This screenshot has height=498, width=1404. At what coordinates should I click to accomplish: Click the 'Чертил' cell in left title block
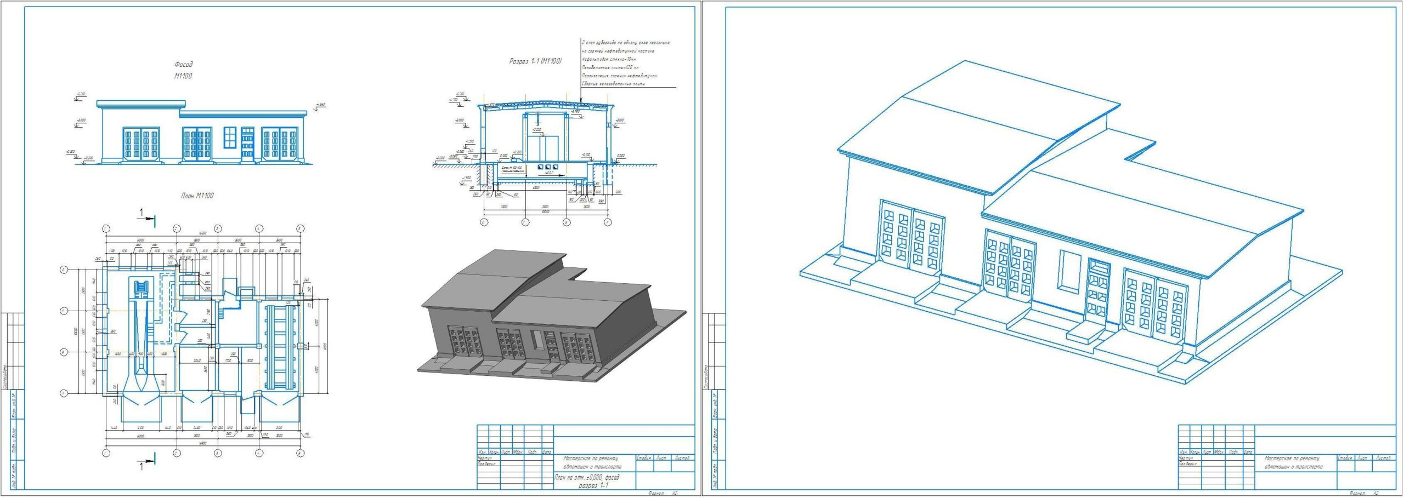tap(488, 458)
